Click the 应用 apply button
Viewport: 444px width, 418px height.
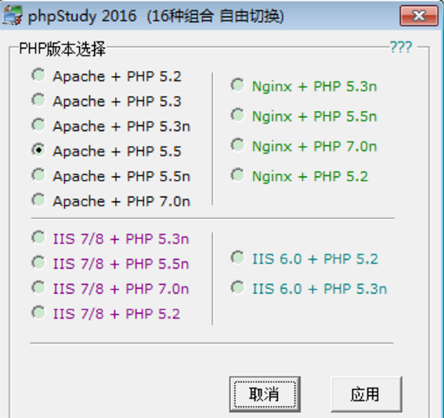tap(366, 394)
